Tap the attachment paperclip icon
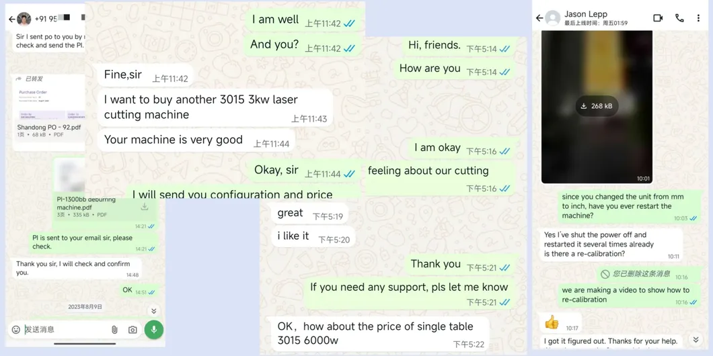The image size is (713, 356). point(114,330)
